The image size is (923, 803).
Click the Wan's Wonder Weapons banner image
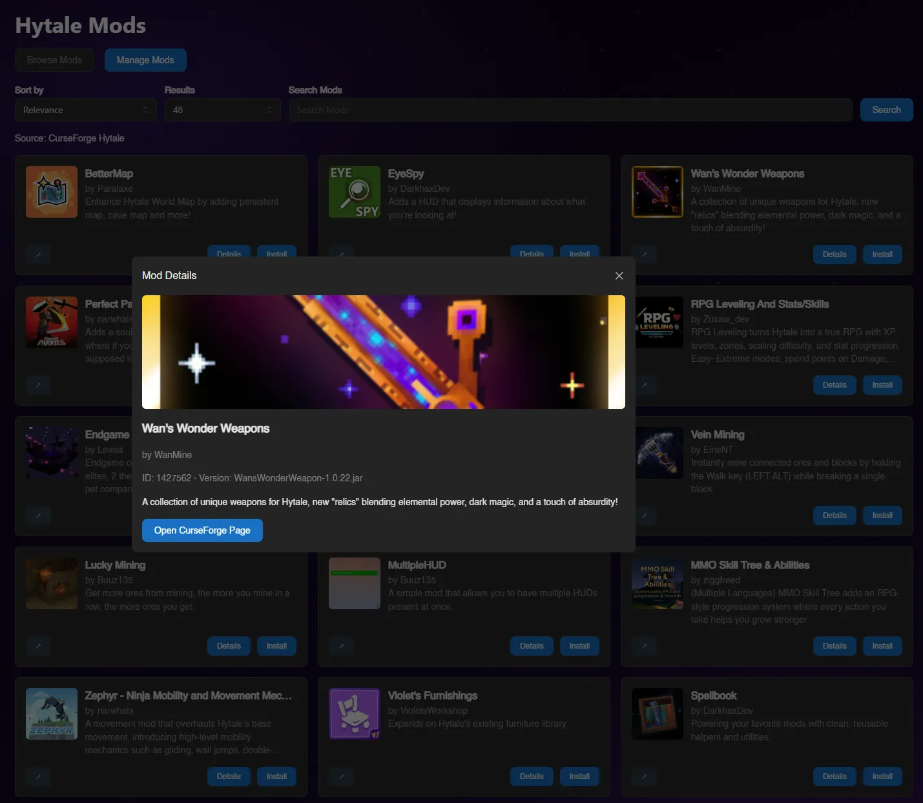pyautogui.click(x=384, y=352)
